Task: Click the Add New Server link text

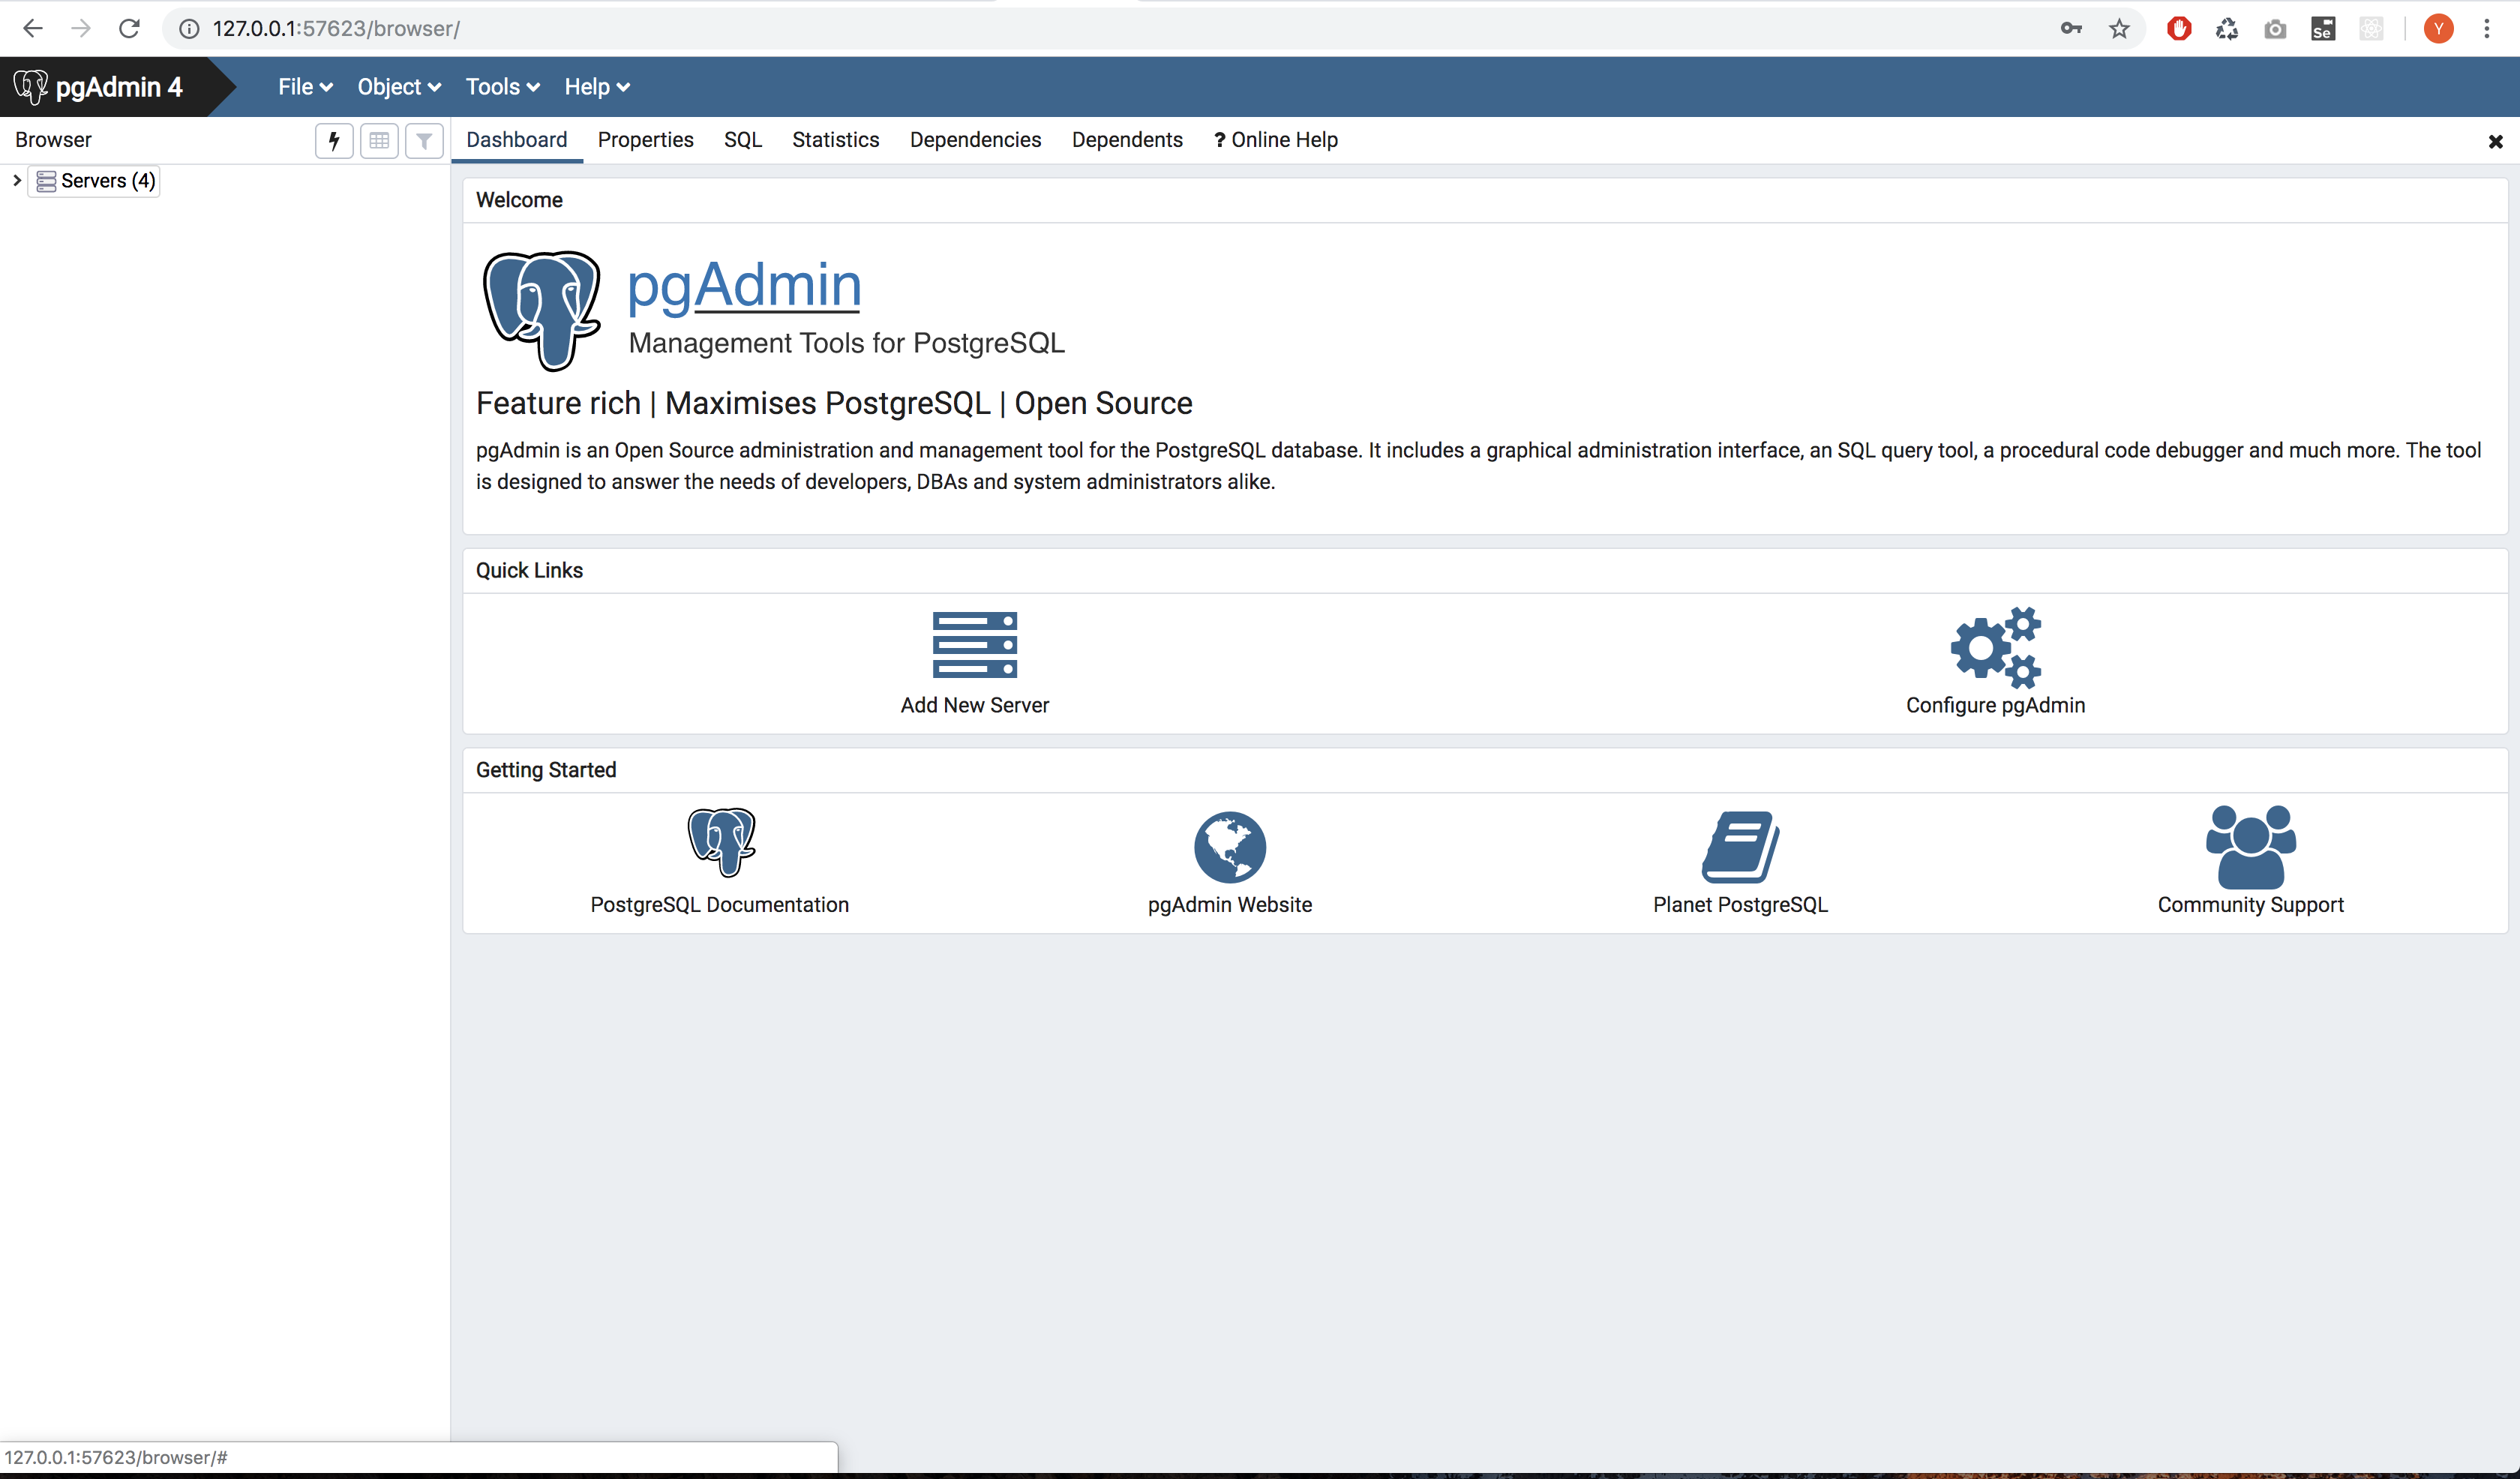Action: pyautogui.click(x=974, y=705)
